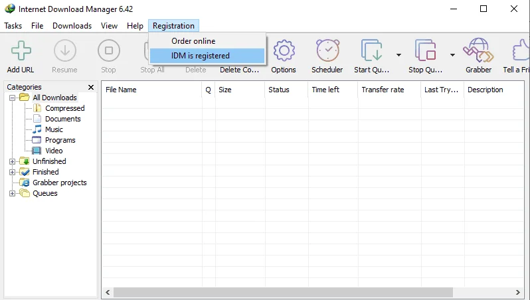Click the Add URL toolbar icon
Viewport: 530px width, 300px height.
click(x=21, y=50)
